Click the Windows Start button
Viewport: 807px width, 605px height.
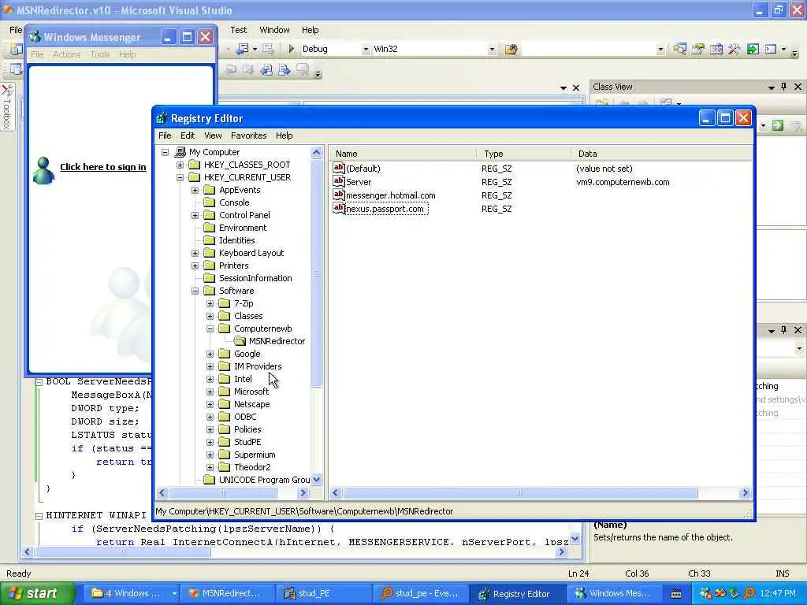pyautogui.click(x=36, y=593)
